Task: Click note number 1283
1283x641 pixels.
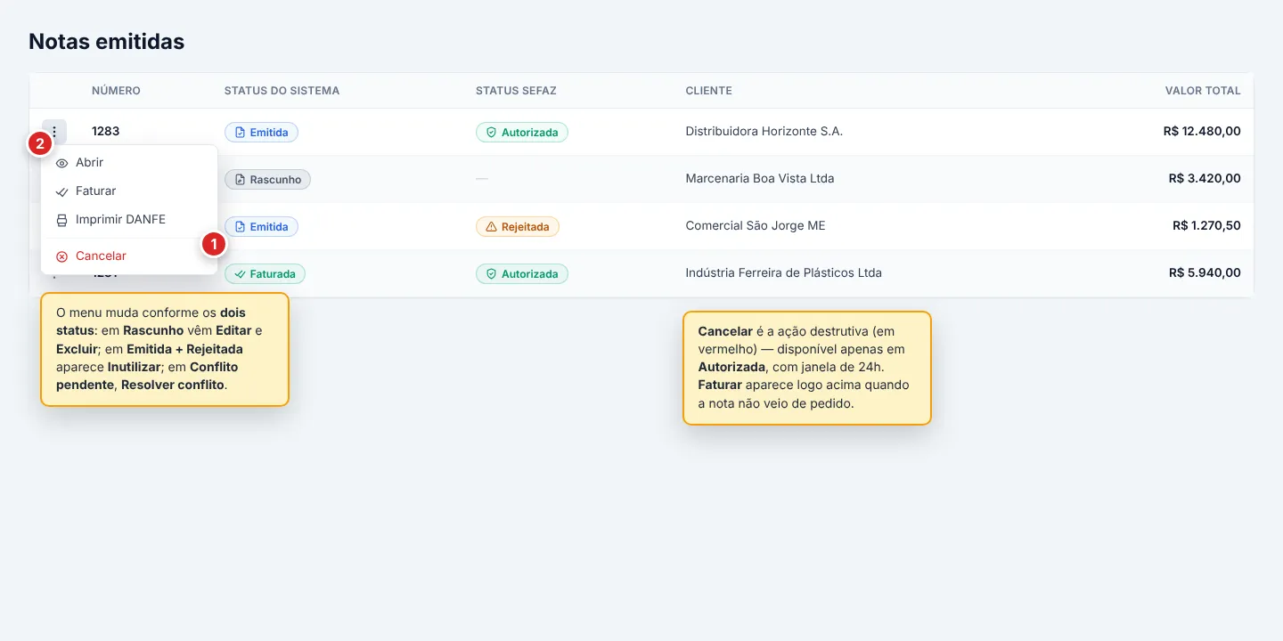Action: (x=105, y=131)
